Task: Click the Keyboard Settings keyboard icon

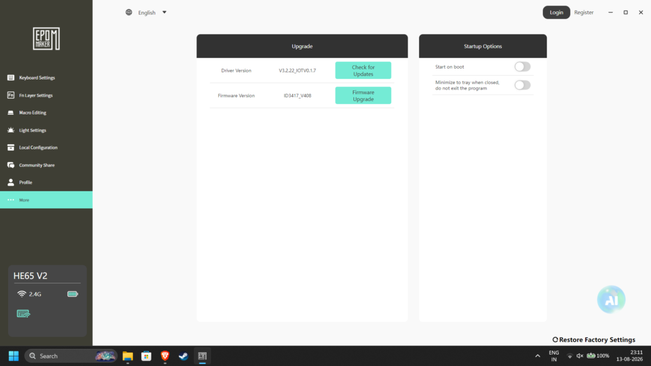Action: point(11,78)
